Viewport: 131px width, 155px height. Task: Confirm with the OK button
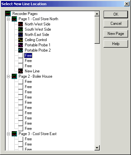(116, 14)
